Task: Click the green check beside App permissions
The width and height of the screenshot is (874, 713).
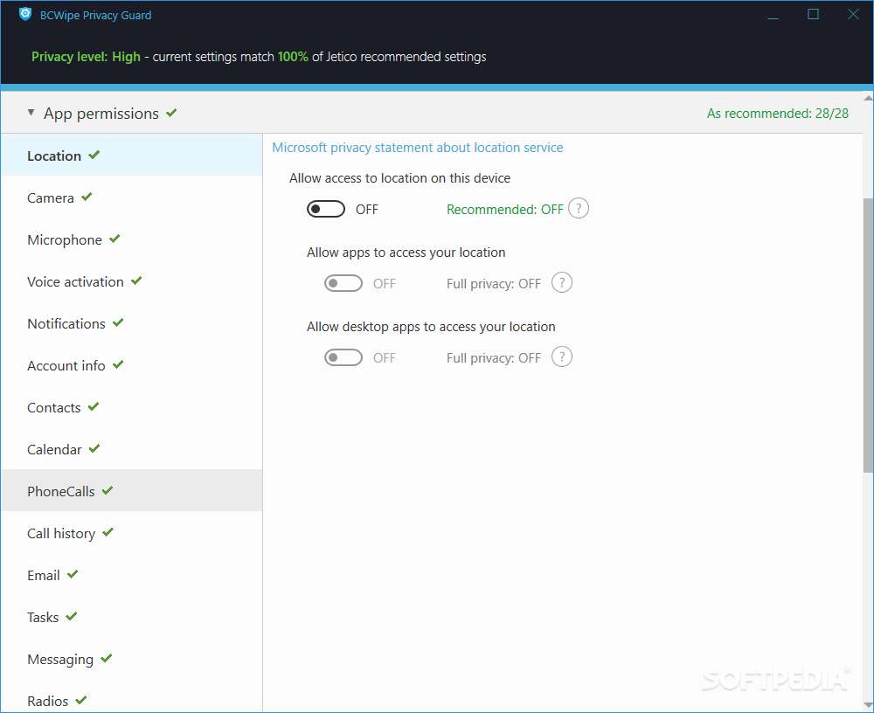Action: (x=171, y=113)
